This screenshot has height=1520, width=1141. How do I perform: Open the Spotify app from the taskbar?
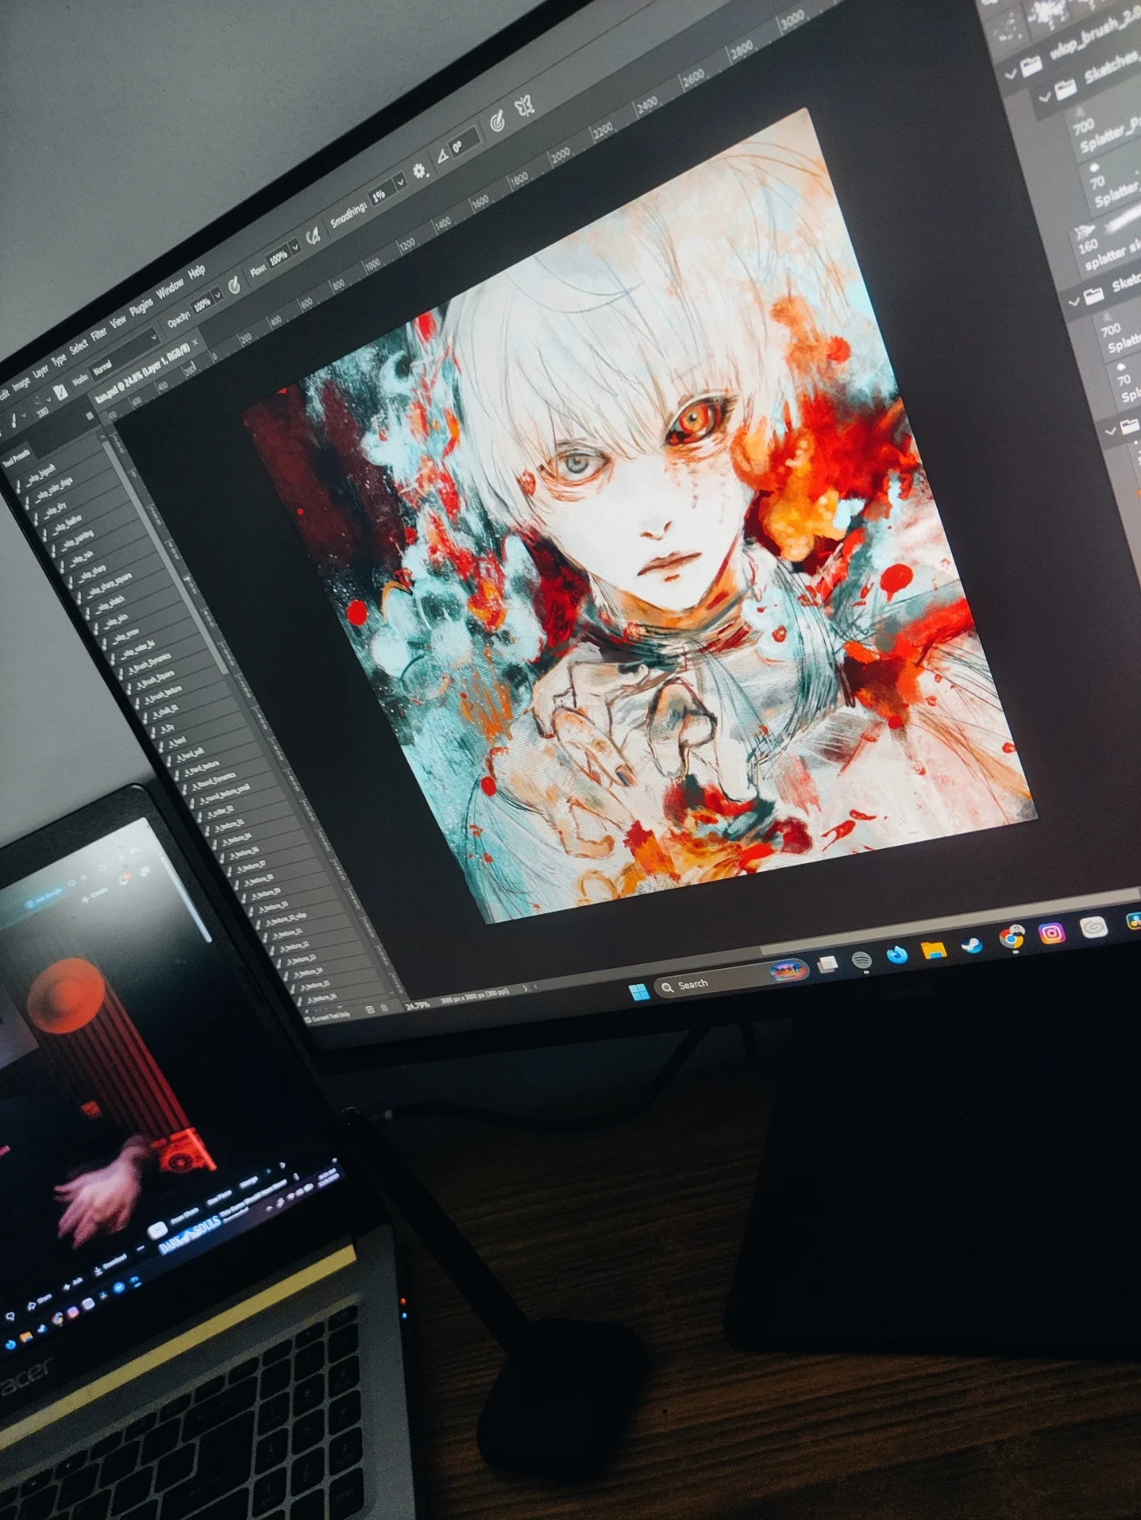861,961
